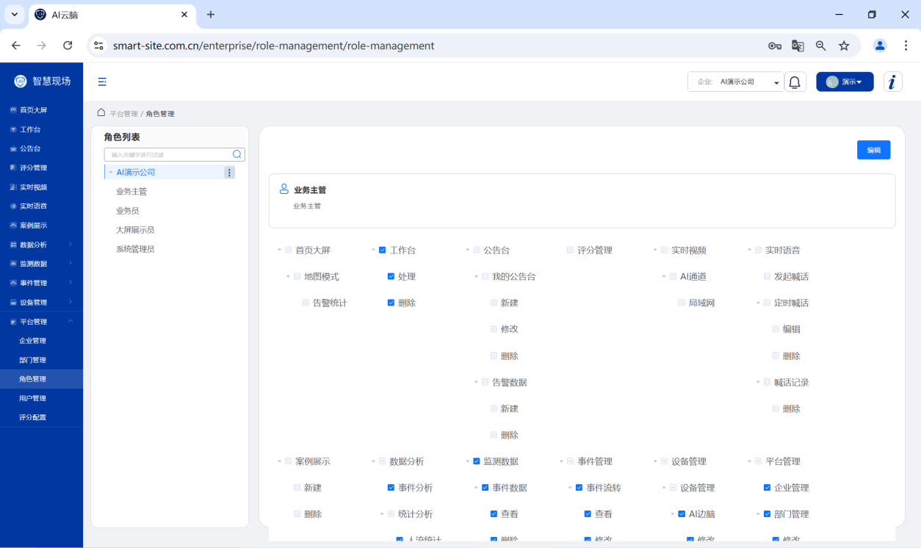Image resolution: width=921 pixels, height=548 pixels.
Task: Click the blue 编辑 button
Action: click(873, 150)
